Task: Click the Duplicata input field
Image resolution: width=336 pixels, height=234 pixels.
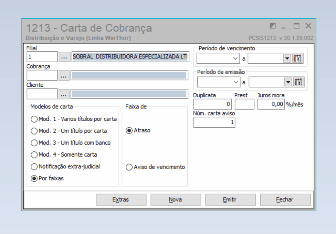Action: [212, 104]
